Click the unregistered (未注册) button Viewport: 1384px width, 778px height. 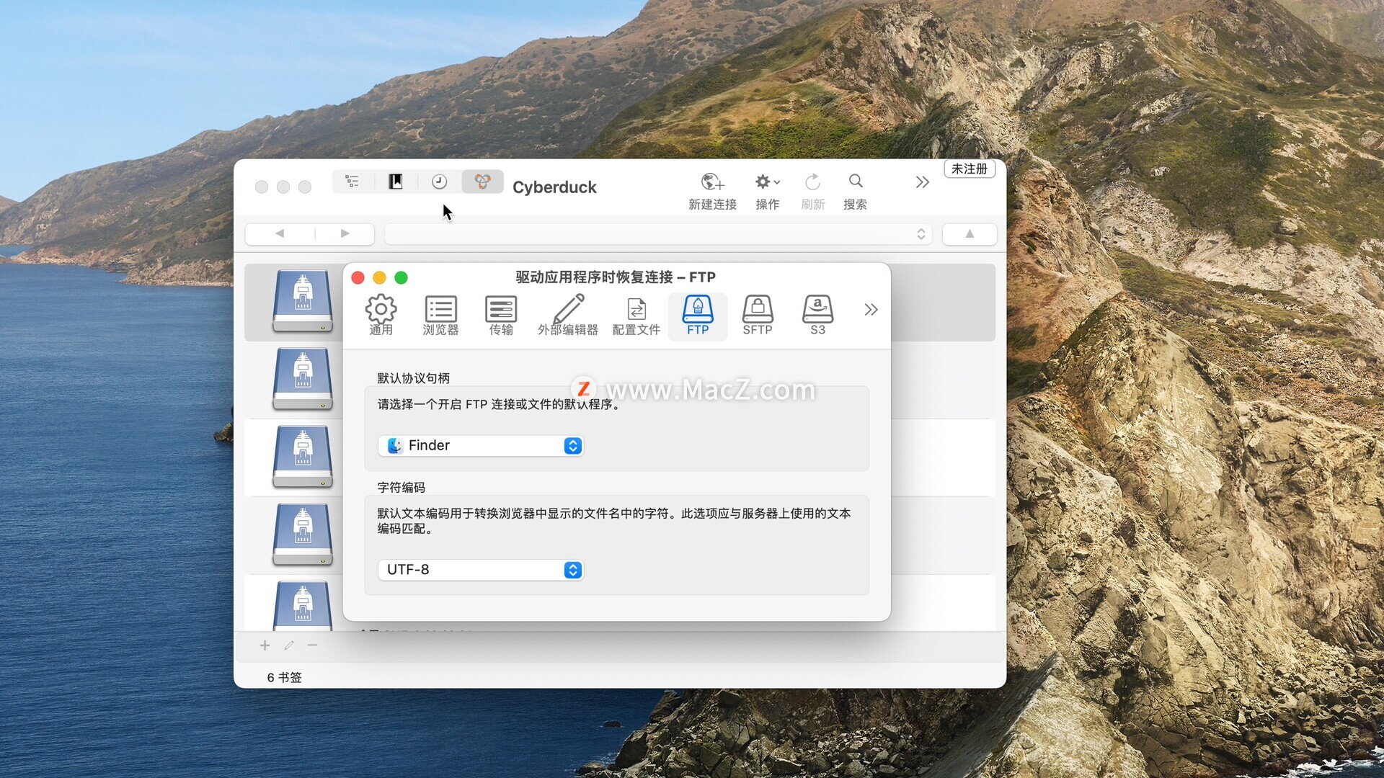click(x=970, y=169)
